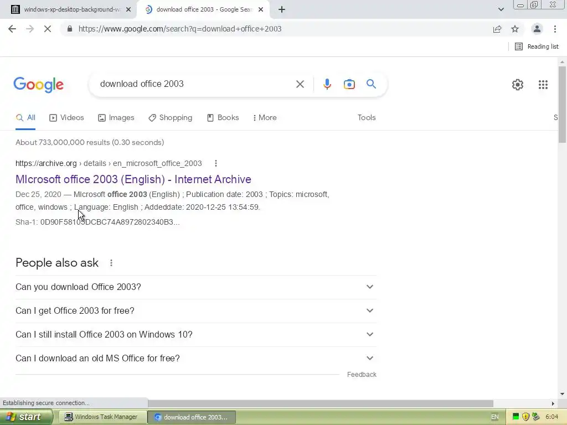Go back using the browser back arrow
The image size is (567, 425).
12,29
